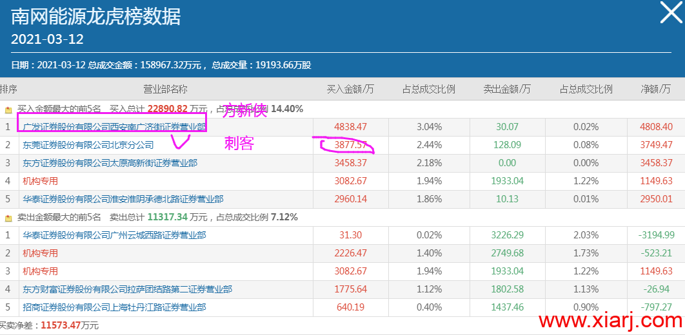Select the 1.73% proportion cell
685x335 pixels.
pos(586,253)
